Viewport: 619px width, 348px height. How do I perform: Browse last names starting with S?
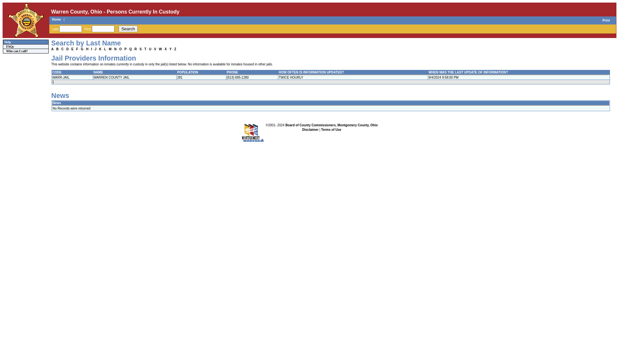point(141,49)
